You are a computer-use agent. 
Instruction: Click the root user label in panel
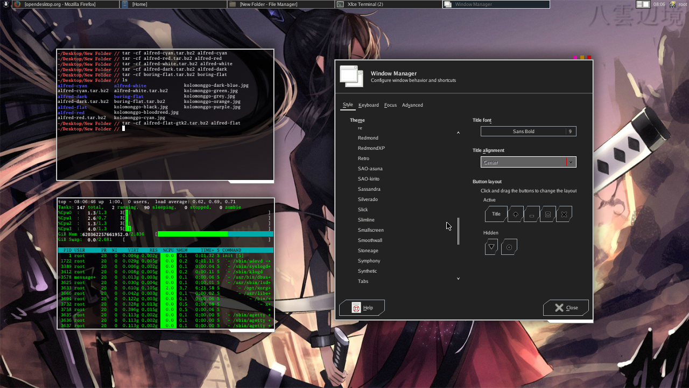(683, 4)
